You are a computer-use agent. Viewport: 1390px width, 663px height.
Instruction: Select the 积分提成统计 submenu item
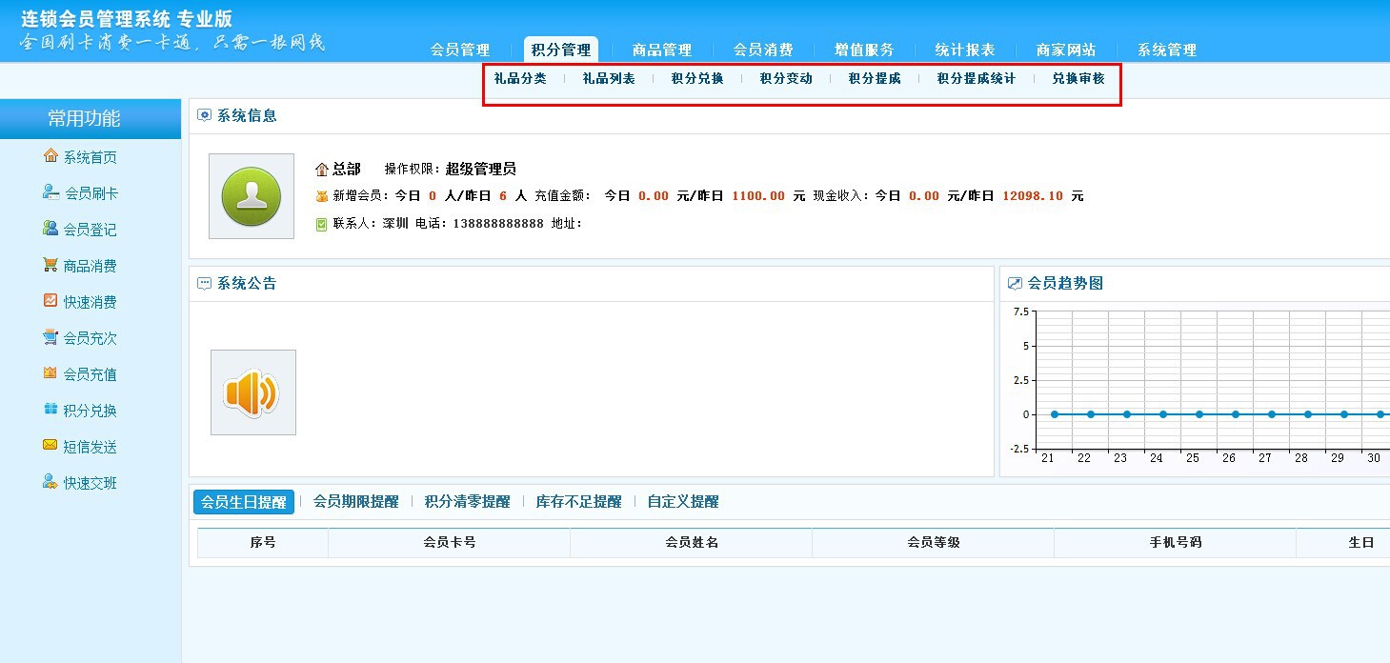(x=977, y=79)
